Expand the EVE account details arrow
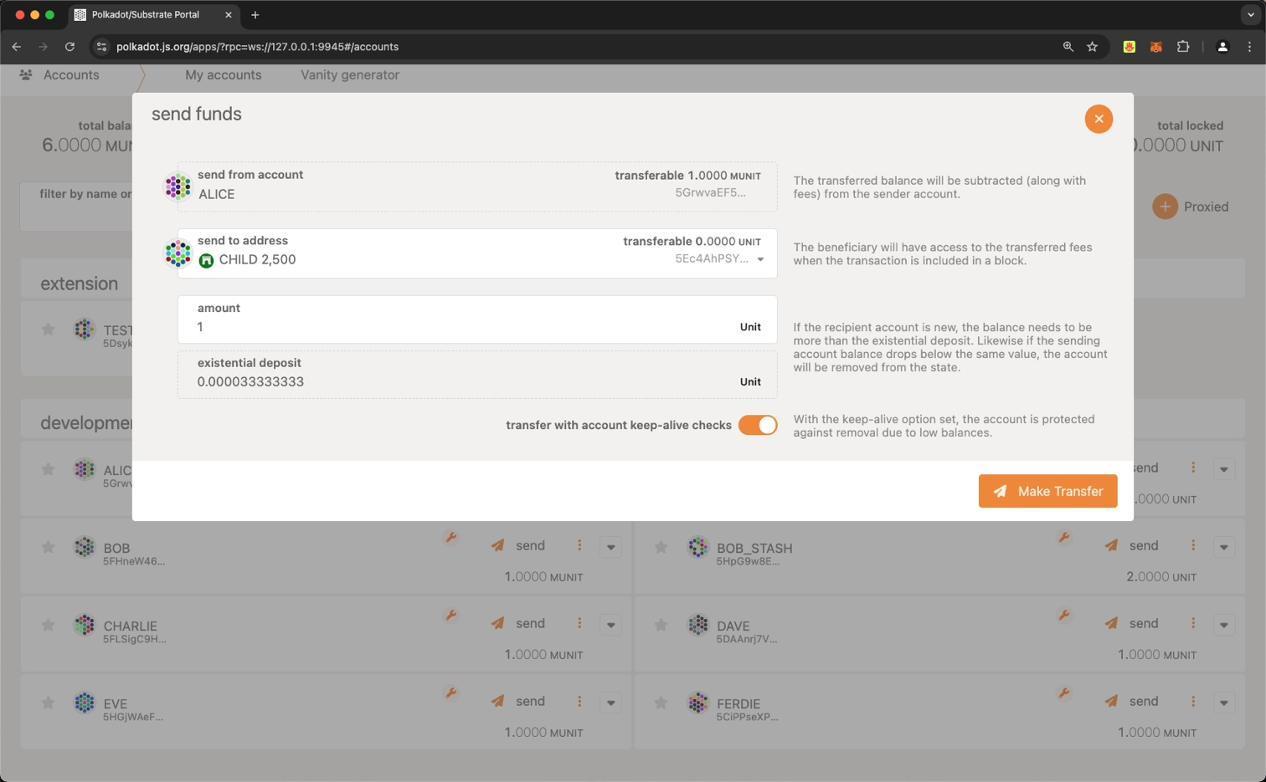This screenshot has width=1266, height=782. click(x=610, y=703)
